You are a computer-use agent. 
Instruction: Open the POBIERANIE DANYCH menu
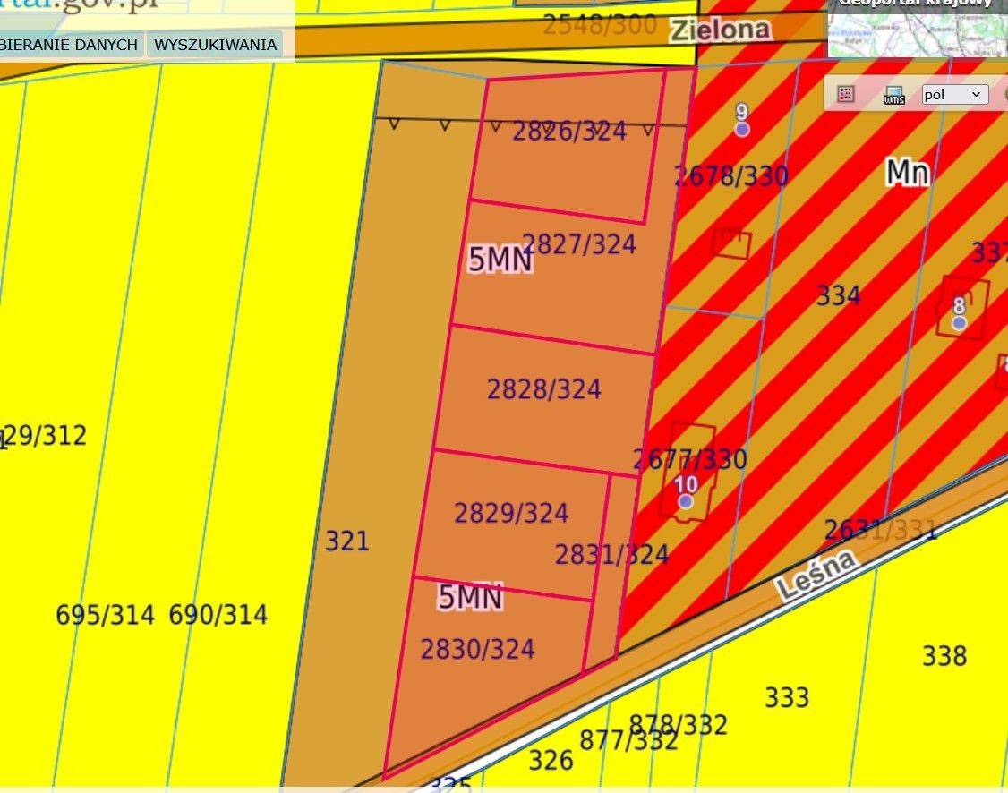coord(70,45)
